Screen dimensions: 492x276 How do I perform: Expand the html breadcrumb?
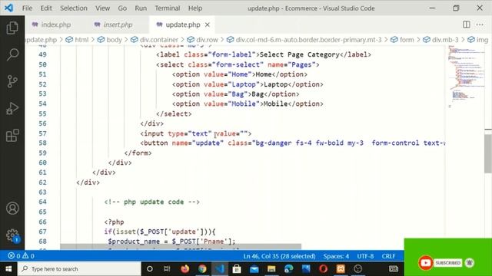point(78,40)
